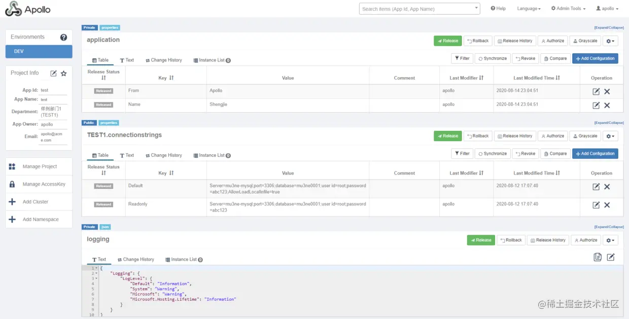The image size is (629, 319).
Task: Edit the logging namespace text
Action: 611,257
